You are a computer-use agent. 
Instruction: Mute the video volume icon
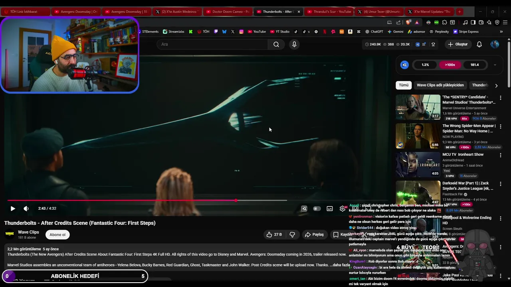26,208
